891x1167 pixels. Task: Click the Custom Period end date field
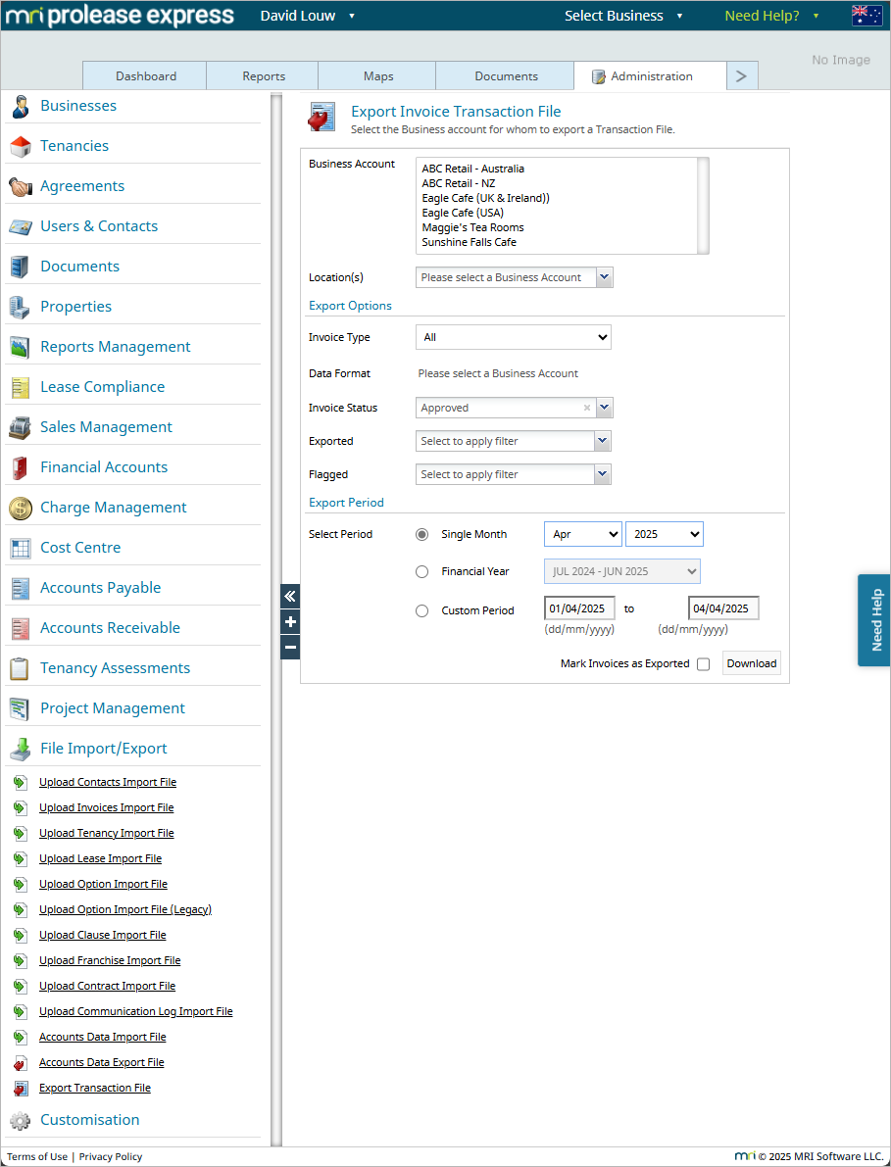(723, 608)
